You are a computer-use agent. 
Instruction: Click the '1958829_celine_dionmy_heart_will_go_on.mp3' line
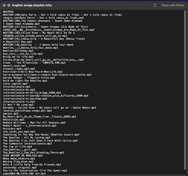pyautogui.click(x=35, y=36)
